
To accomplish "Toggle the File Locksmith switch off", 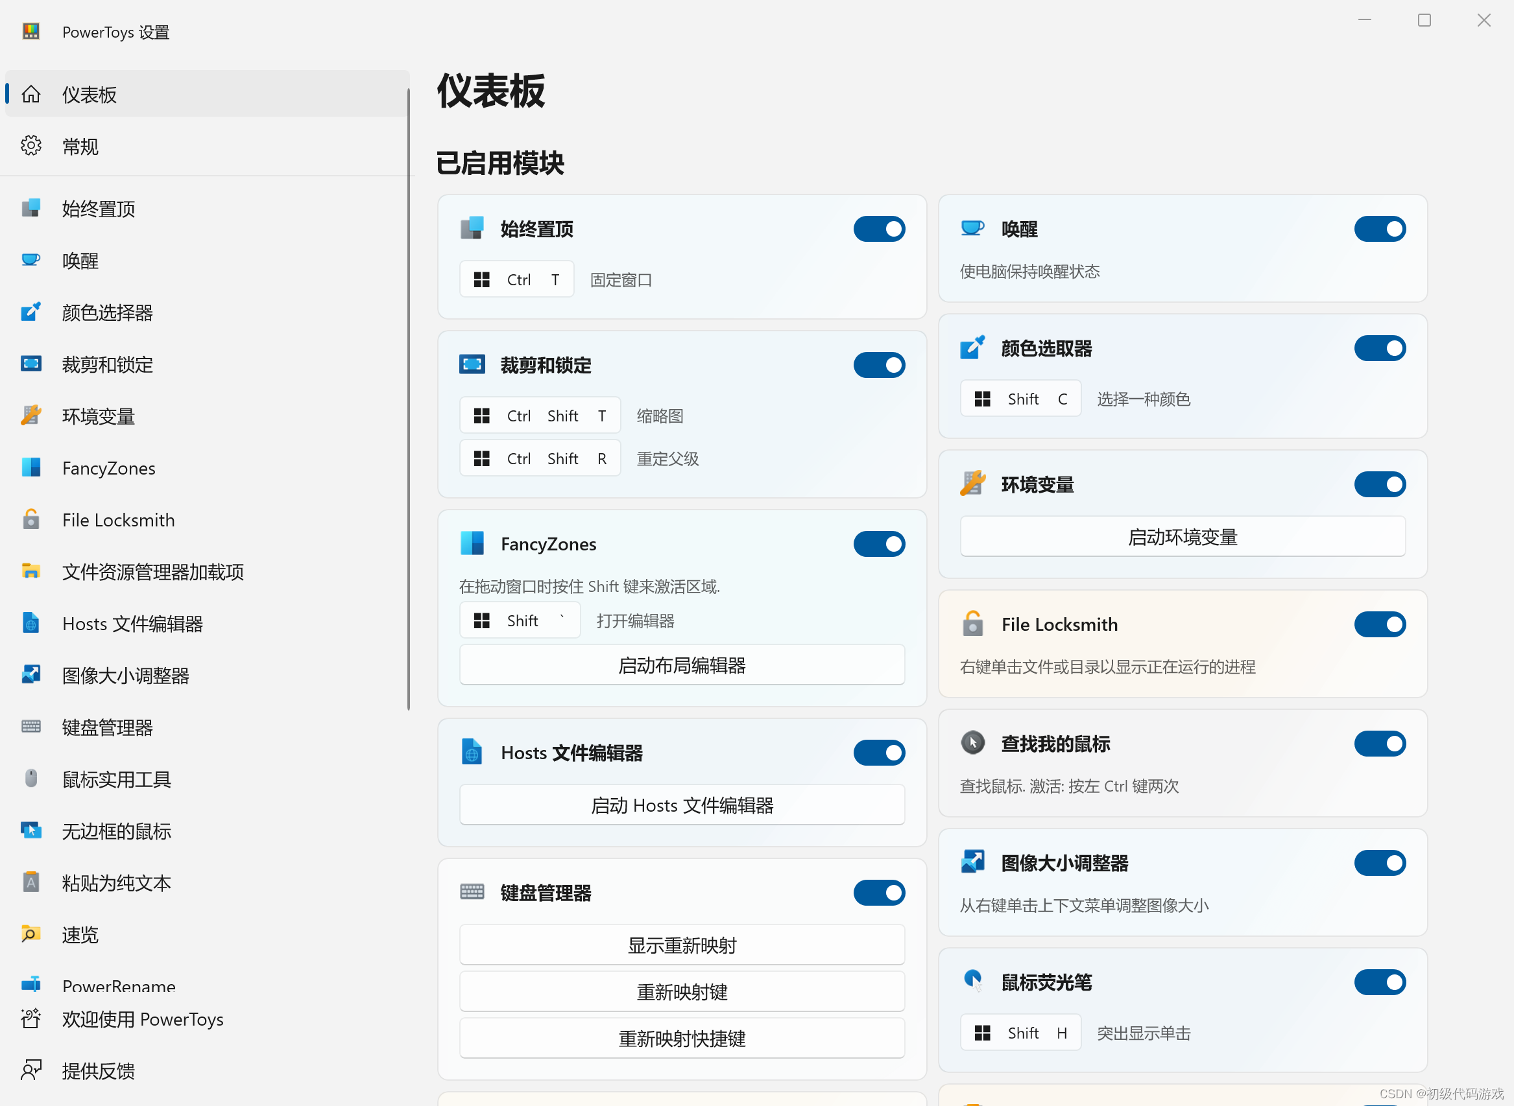I will coord(1379,624).
